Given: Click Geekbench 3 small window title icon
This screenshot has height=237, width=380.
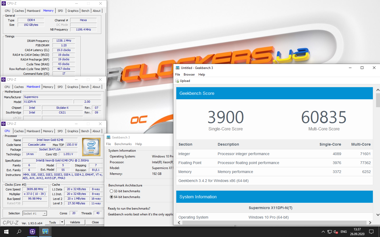Looking at the screenshot, I should [x=108, y=137].
